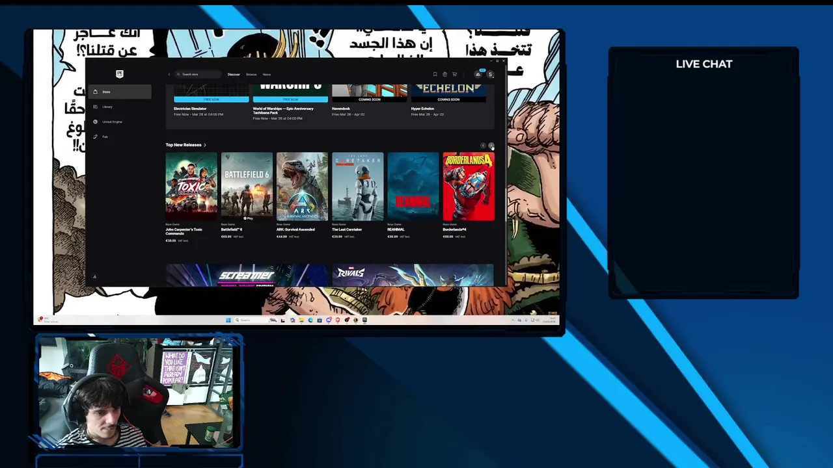This screenshot has height=468, width=833.
Task: Open the shopping cart icon
Action: (x=454, y=74)
